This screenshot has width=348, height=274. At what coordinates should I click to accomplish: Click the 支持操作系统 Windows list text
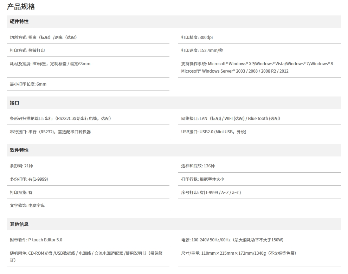[257, 67]
